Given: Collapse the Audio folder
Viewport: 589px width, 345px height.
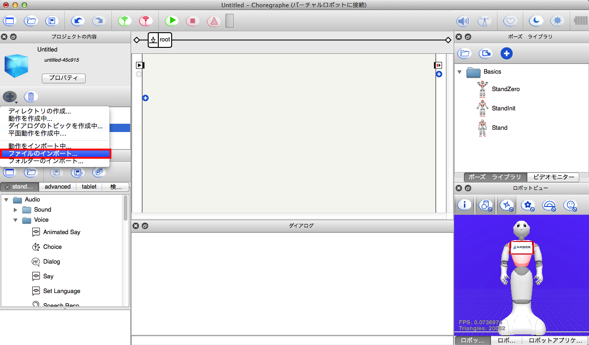Looking at the screenshot, I should coord(6,200).
